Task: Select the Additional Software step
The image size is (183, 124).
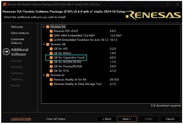Action: coord(19,52)
